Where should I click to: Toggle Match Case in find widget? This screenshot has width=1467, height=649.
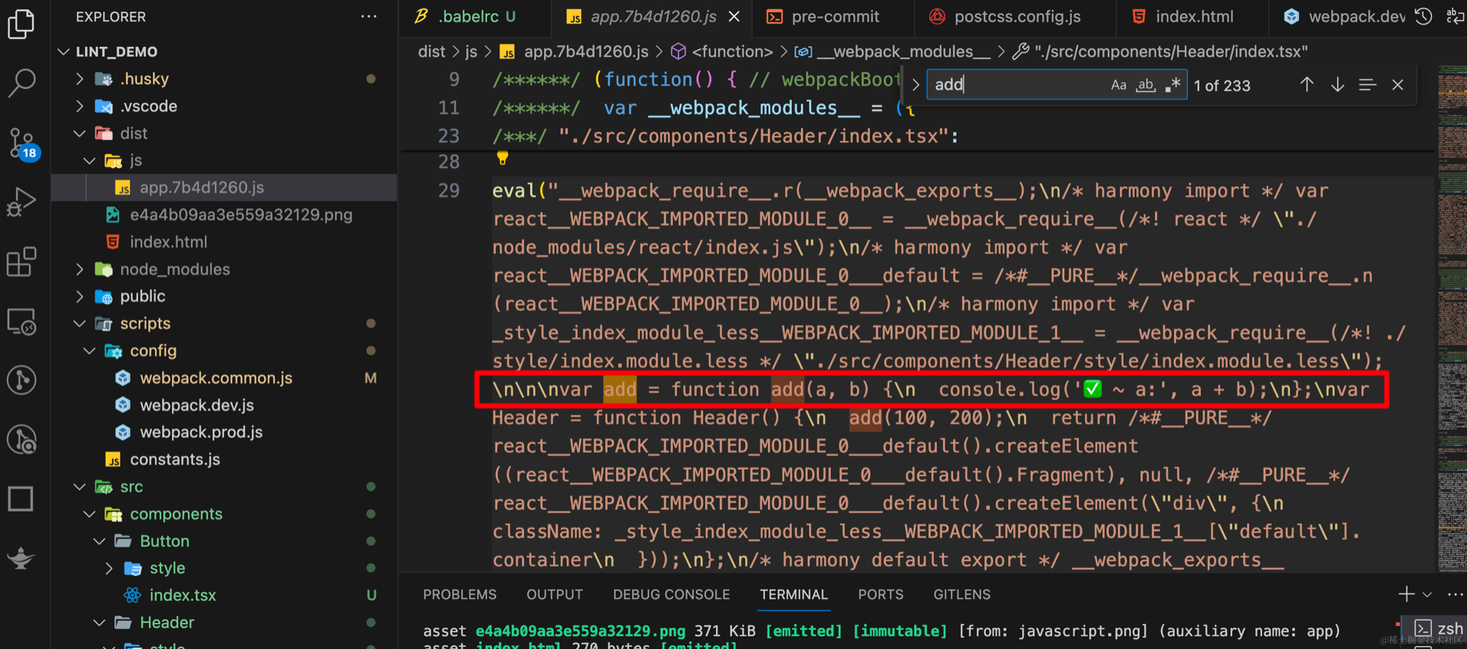click(x=1119, y=85)
